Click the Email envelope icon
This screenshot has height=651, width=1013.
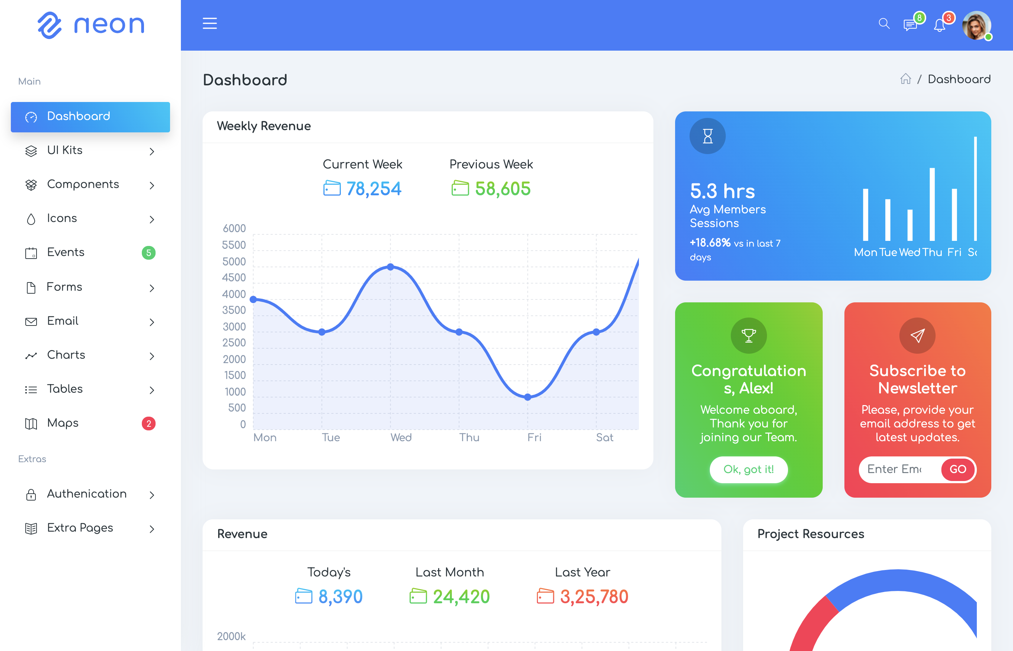coord(31,322)
